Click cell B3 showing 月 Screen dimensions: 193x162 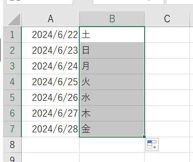click(x=112, y=66)
